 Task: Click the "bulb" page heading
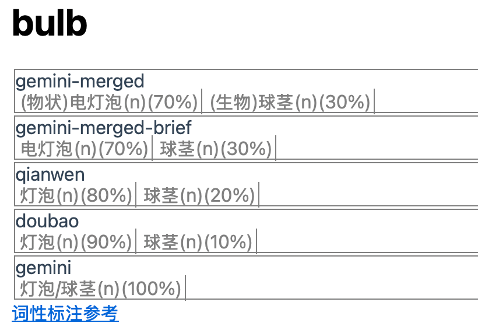coord(50,23)
